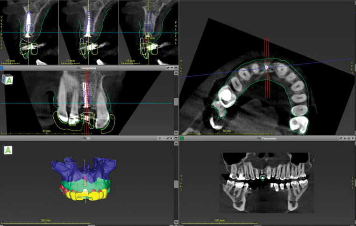Maximize the 3D view panel

pyautogui.click(x=175, y=139)
